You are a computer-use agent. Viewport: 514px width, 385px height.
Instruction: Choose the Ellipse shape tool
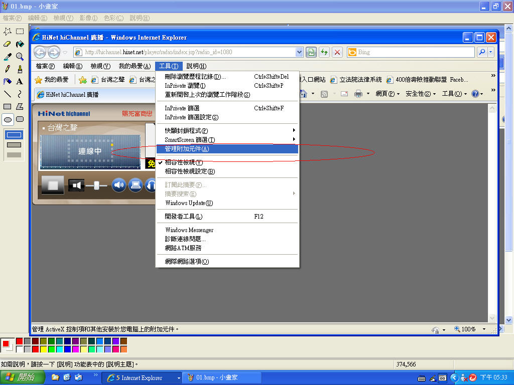point(8,119)
